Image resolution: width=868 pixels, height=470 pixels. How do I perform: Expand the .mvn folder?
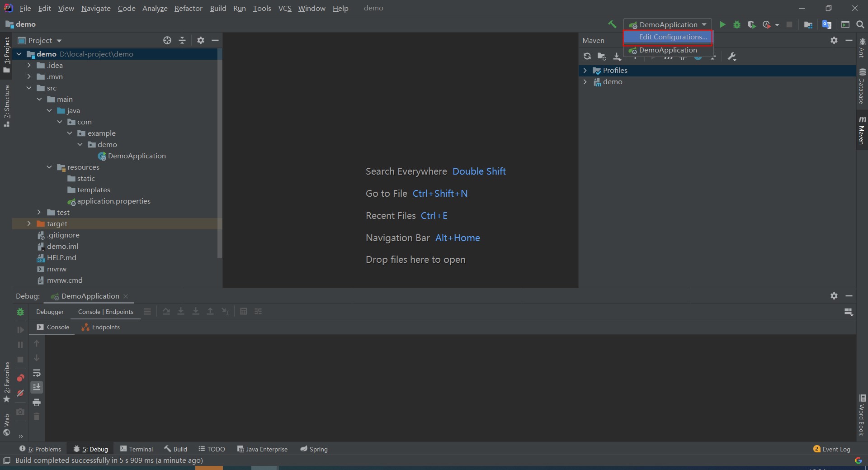point(29,76)
